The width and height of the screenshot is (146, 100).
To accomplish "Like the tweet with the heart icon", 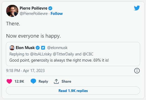I will pos(9,81).
